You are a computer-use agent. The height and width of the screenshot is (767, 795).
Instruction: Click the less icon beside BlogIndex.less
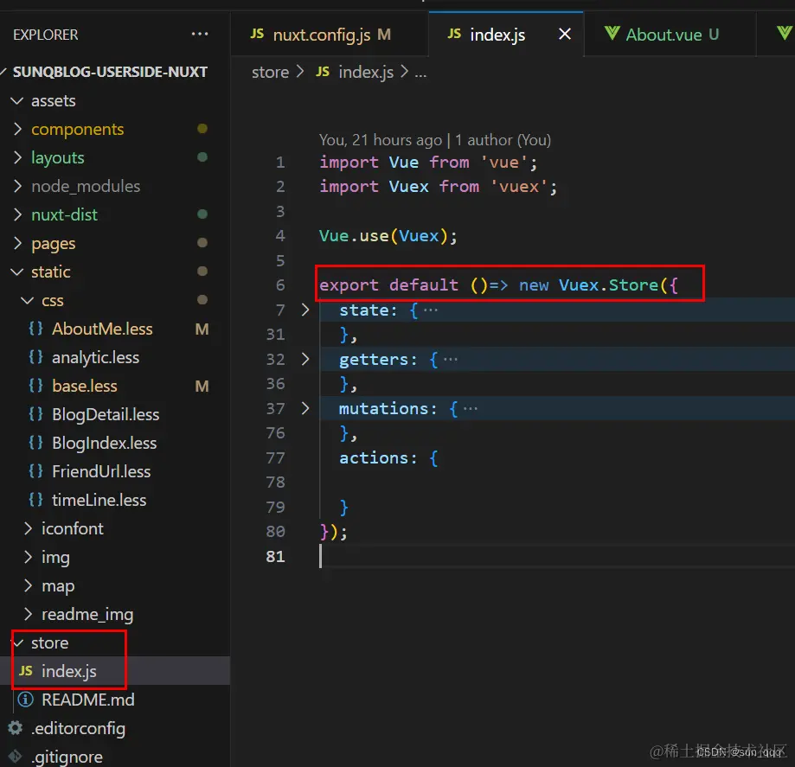click(35, 443)
